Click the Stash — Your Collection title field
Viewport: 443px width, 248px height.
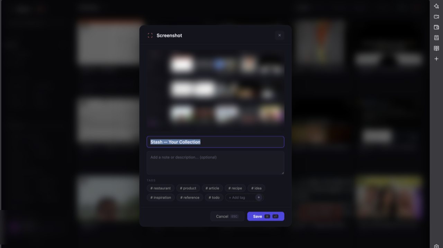[x=215, y=142]
